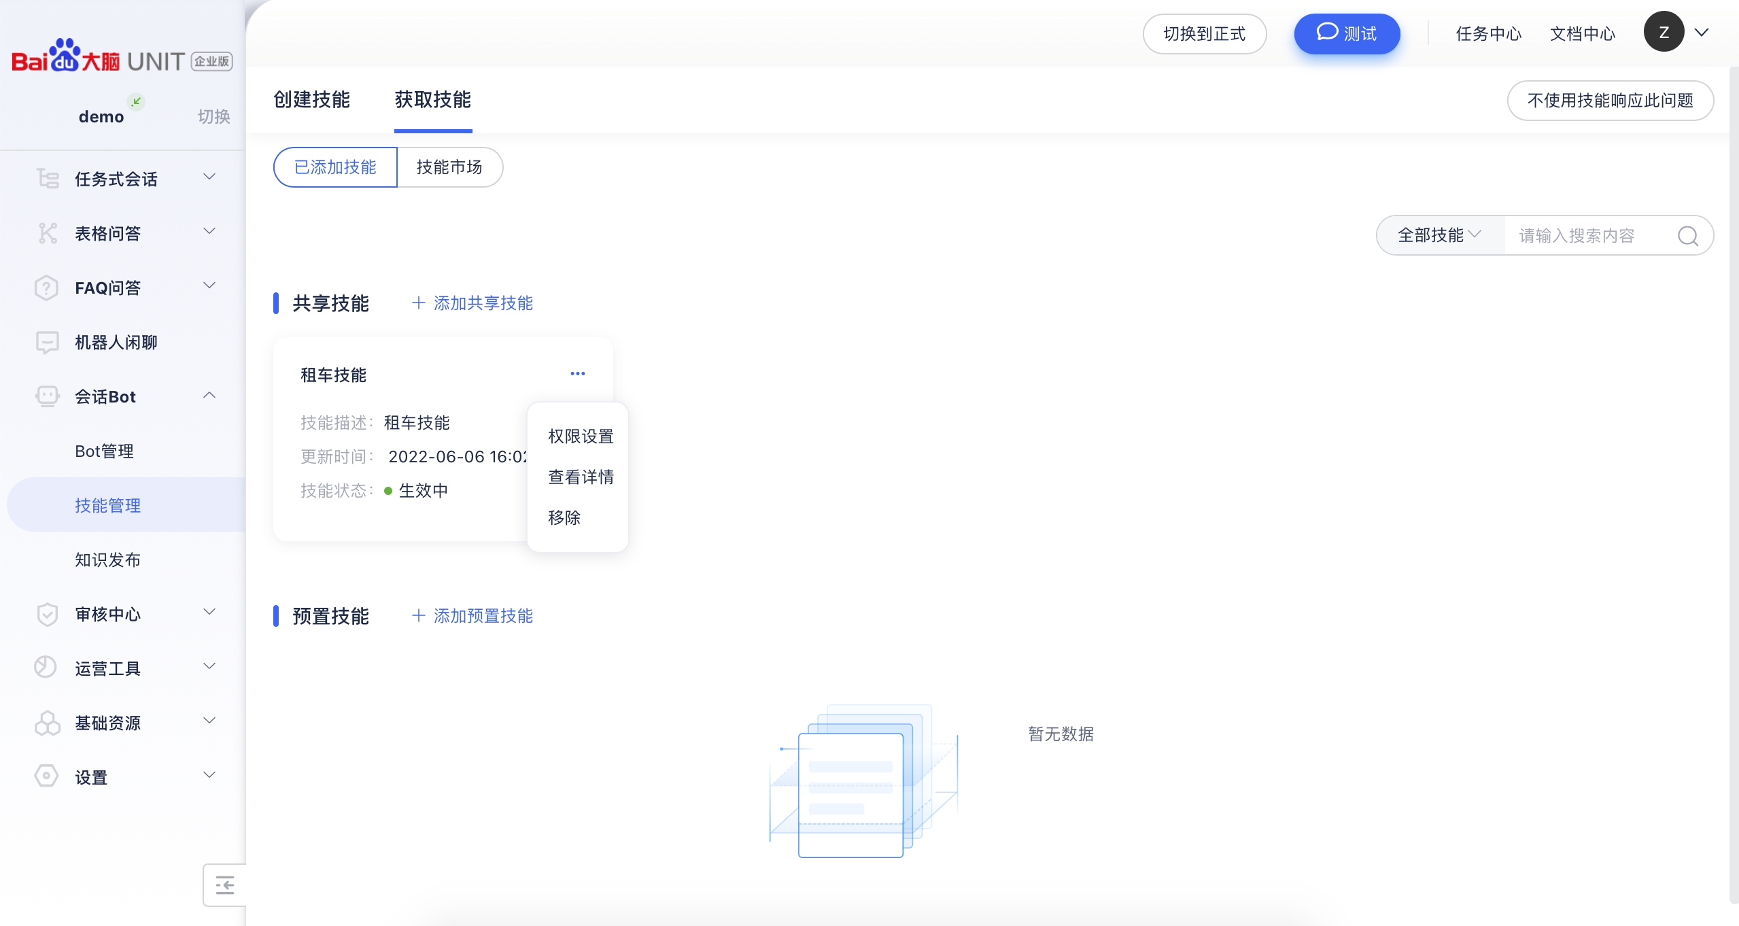
Task: Click the 基础资源 cubes icon
Action: pyautogui.click(x=47, y=723)
